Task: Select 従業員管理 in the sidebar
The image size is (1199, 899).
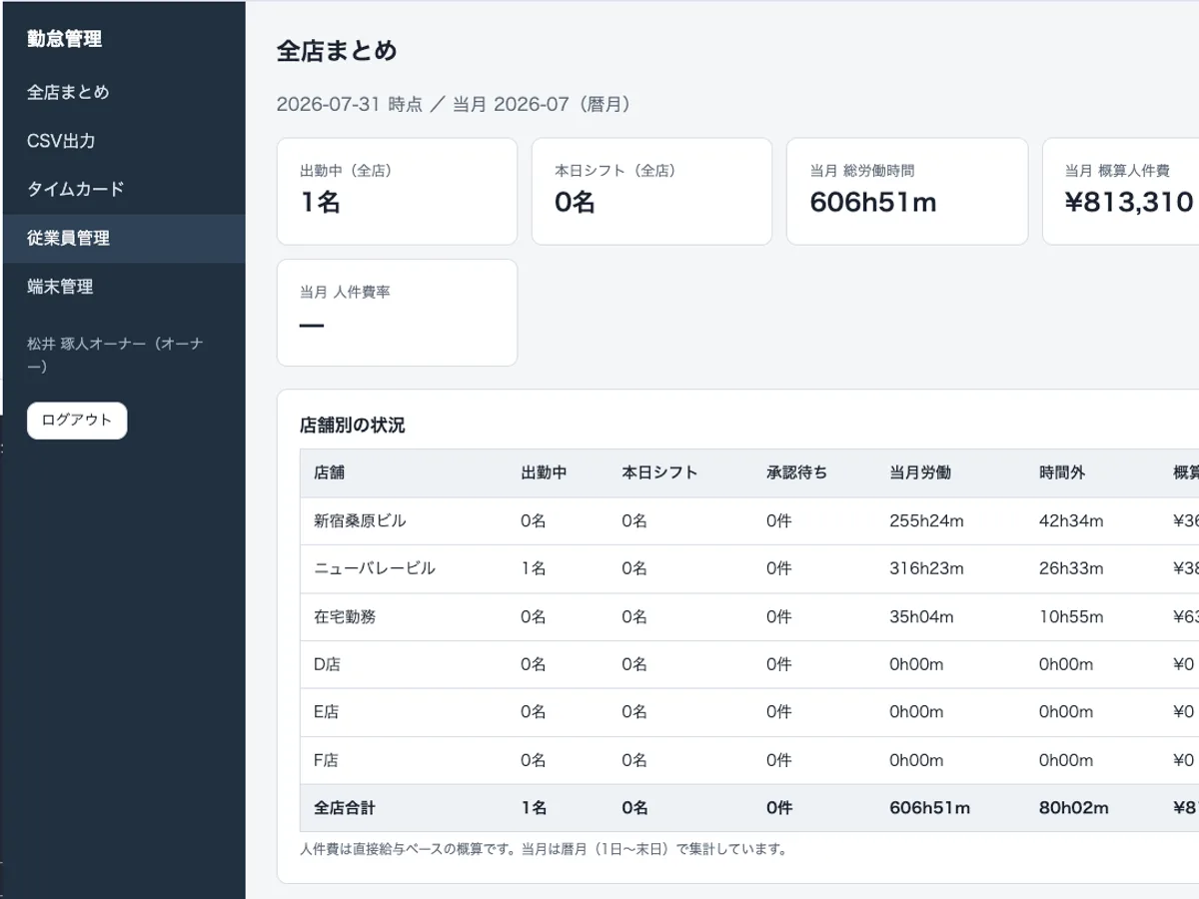Action: point(124,239)
